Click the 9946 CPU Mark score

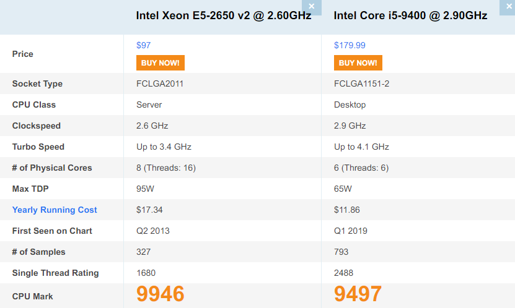pos(161,294)
